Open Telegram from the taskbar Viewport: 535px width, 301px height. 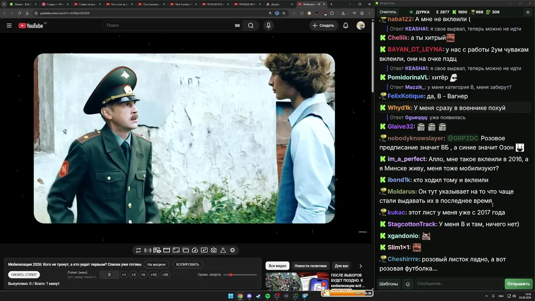(x=305, y=296)
